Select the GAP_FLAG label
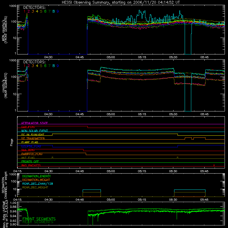Screen dimensions: 228x228 click(28, 127)
